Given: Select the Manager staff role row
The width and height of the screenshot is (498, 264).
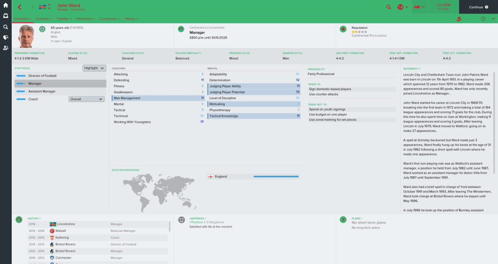Looking at the screenshot, I should [60, 84].
